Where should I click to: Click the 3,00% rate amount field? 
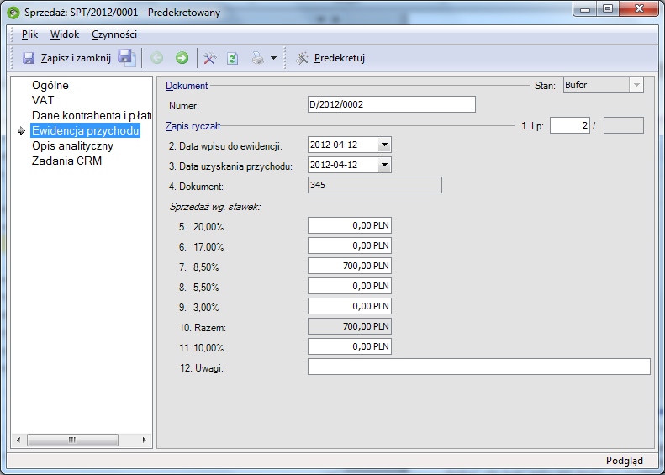pos(350,306)
